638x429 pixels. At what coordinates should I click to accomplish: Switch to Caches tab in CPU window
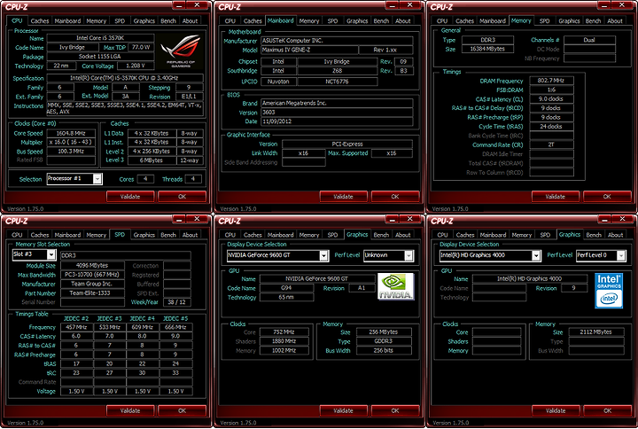[x=40, y=20]
